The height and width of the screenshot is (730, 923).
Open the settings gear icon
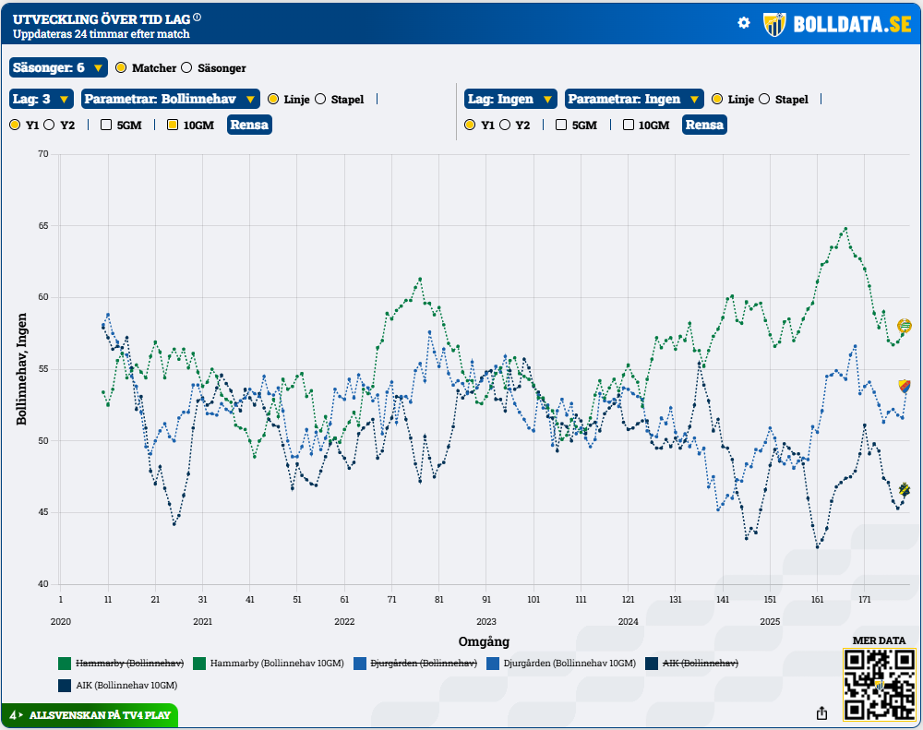point(744,23)
